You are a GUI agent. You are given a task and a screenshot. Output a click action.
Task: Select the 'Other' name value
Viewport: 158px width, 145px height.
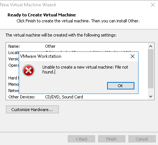pos(50,46)
